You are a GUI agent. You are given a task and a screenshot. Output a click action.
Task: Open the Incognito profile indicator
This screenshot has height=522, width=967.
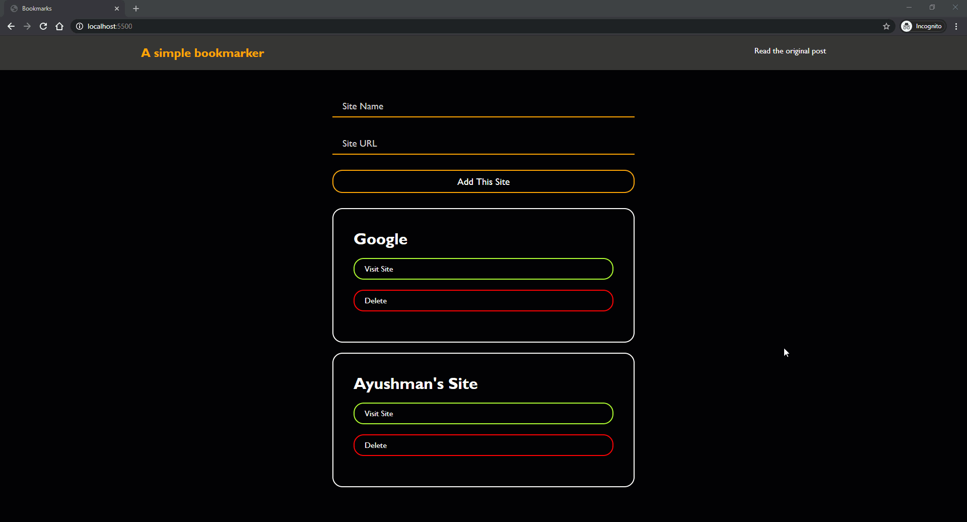(x=923, y=26)
